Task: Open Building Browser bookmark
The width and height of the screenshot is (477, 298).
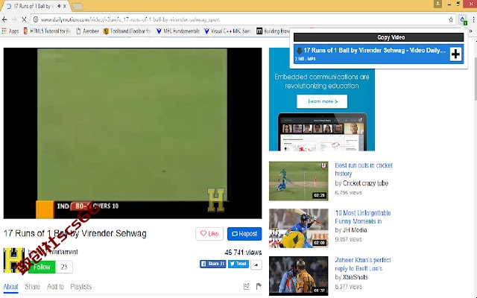Action: pos(273,31)
